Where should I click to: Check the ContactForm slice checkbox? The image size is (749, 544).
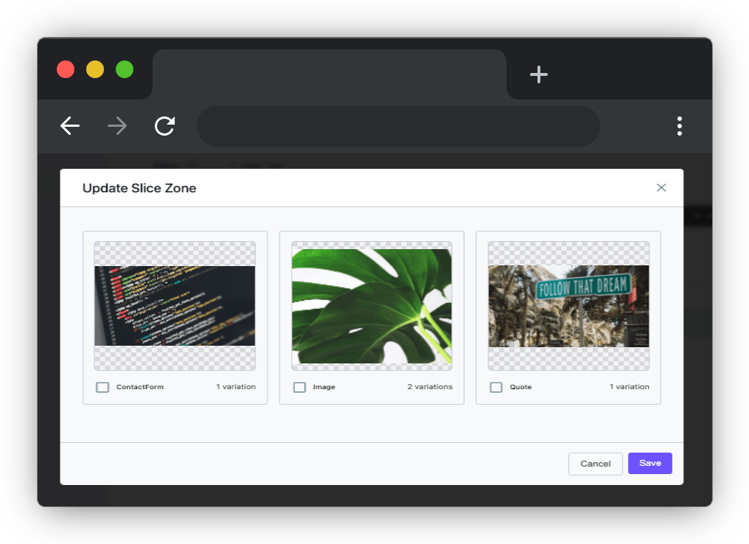pyautogui.click(x=102, y=387)
